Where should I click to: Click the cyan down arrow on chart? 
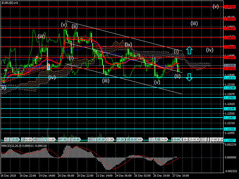click(189, 78)
